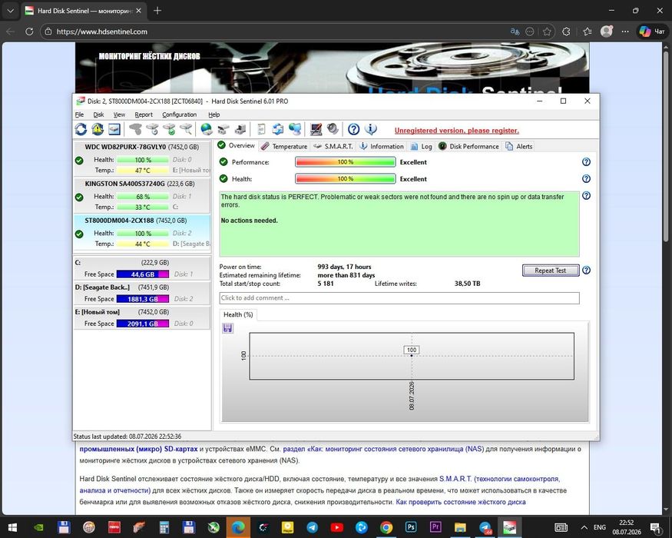Select KINGSTON SA400S37240G disk entry
The image size is (672, 538).
pyautogui.click(x=142, y=195)
